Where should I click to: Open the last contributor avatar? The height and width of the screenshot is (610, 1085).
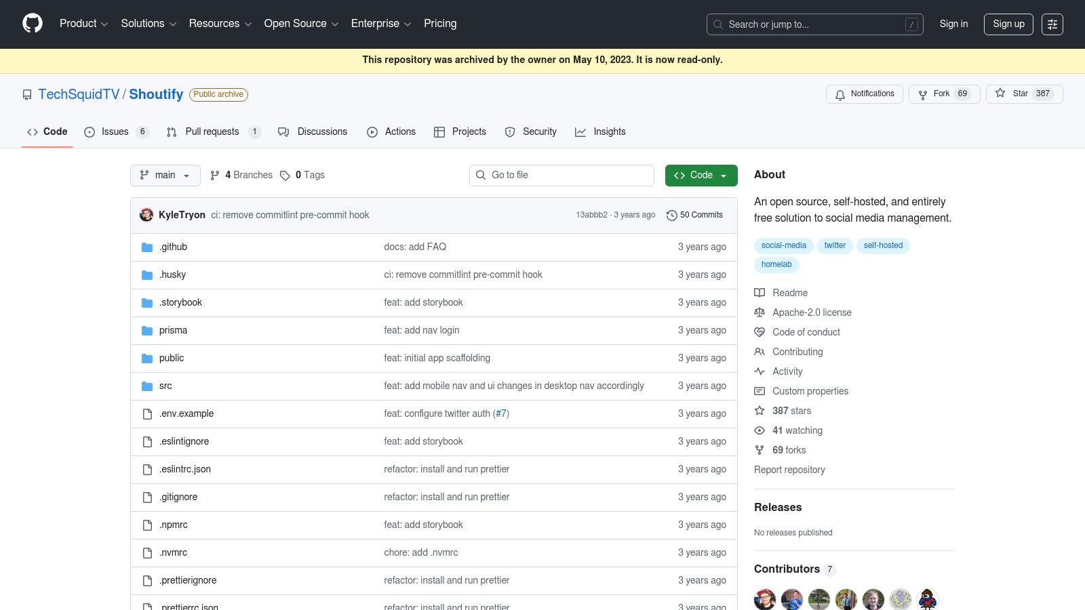928,599
